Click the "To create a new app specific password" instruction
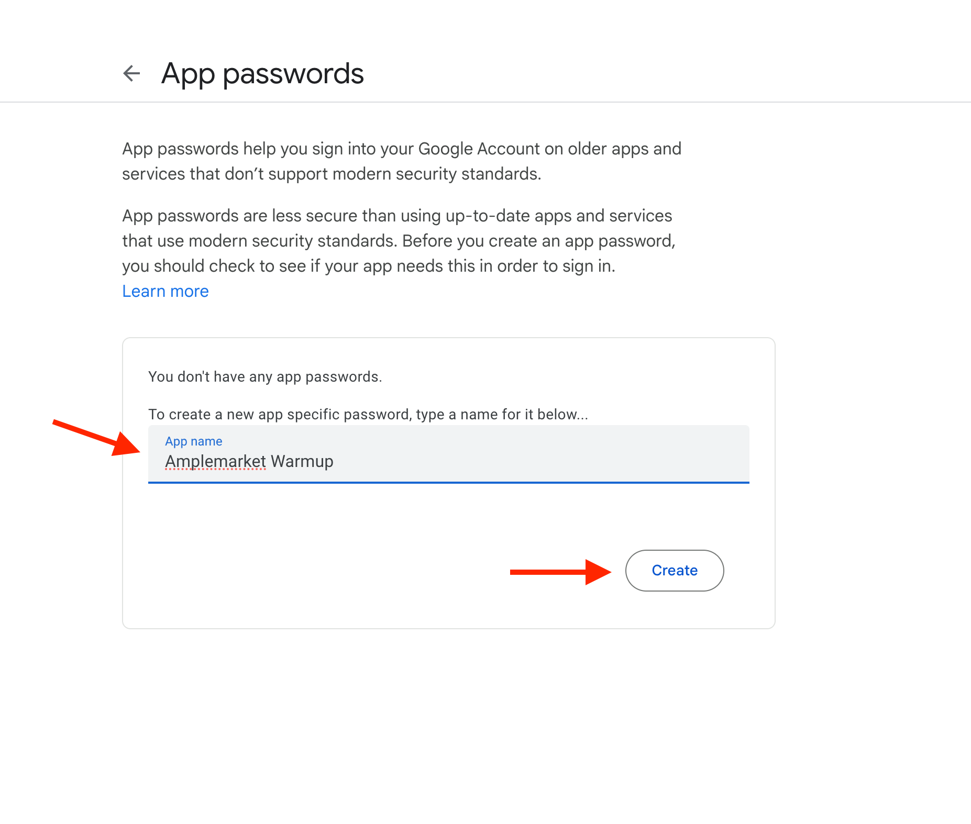Viewport: 971px width, 824px height. tap(368, 415)
